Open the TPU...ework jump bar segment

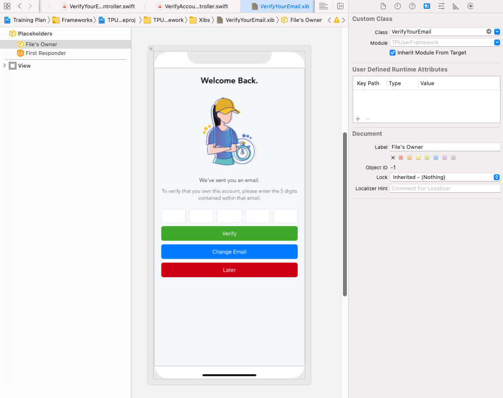164,20
